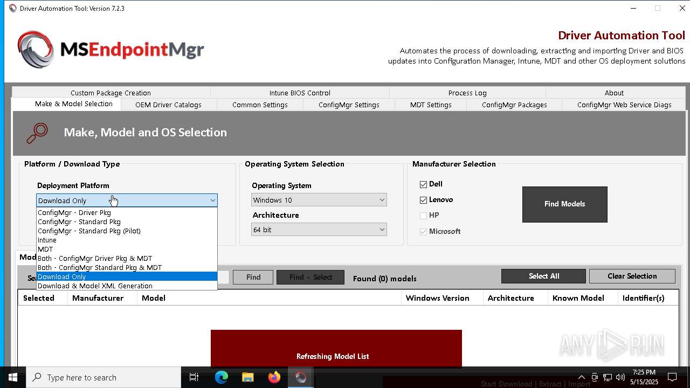Sort by Architecture column header
690x388 pixels.
[x=515, y=298]
